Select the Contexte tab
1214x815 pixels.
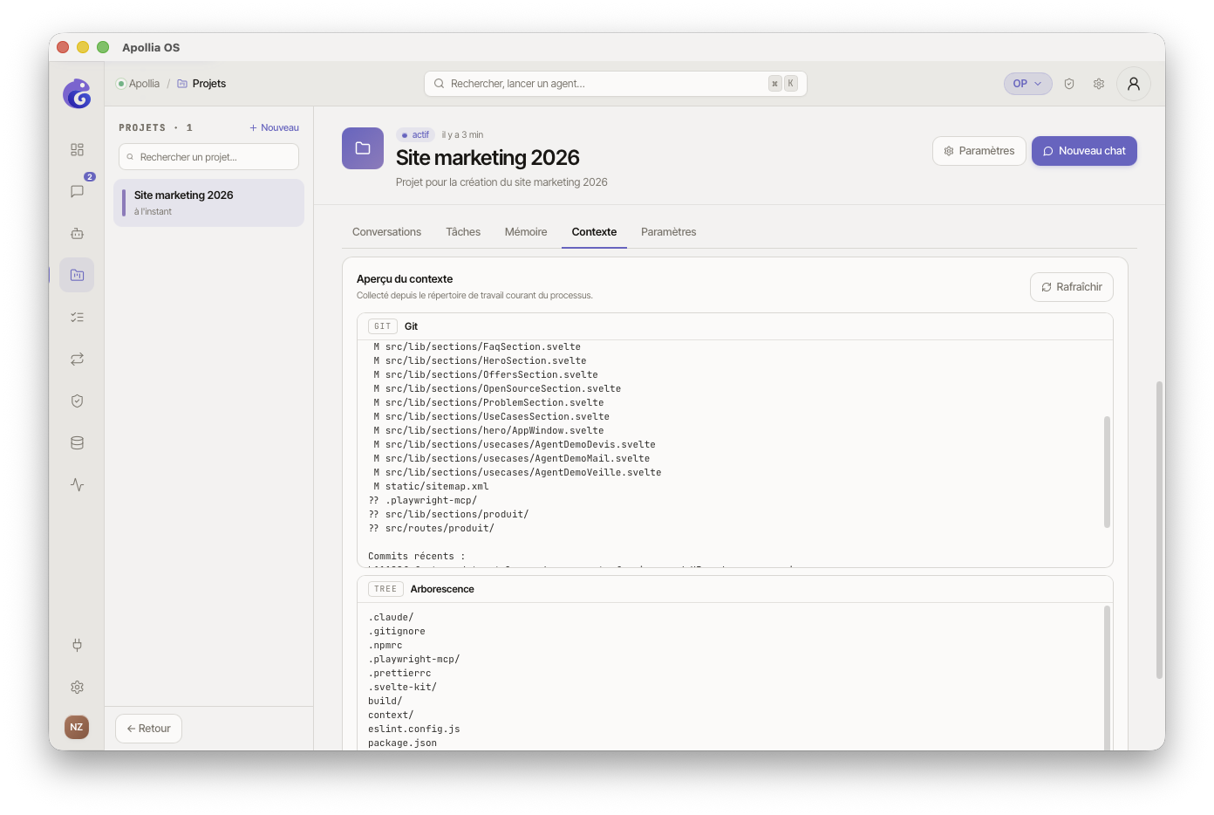click(594, 232)
